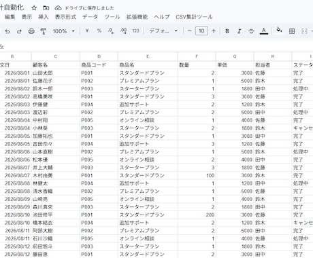313x258 pixels.
Task: Toggle italic formatting
Action: 239,31
